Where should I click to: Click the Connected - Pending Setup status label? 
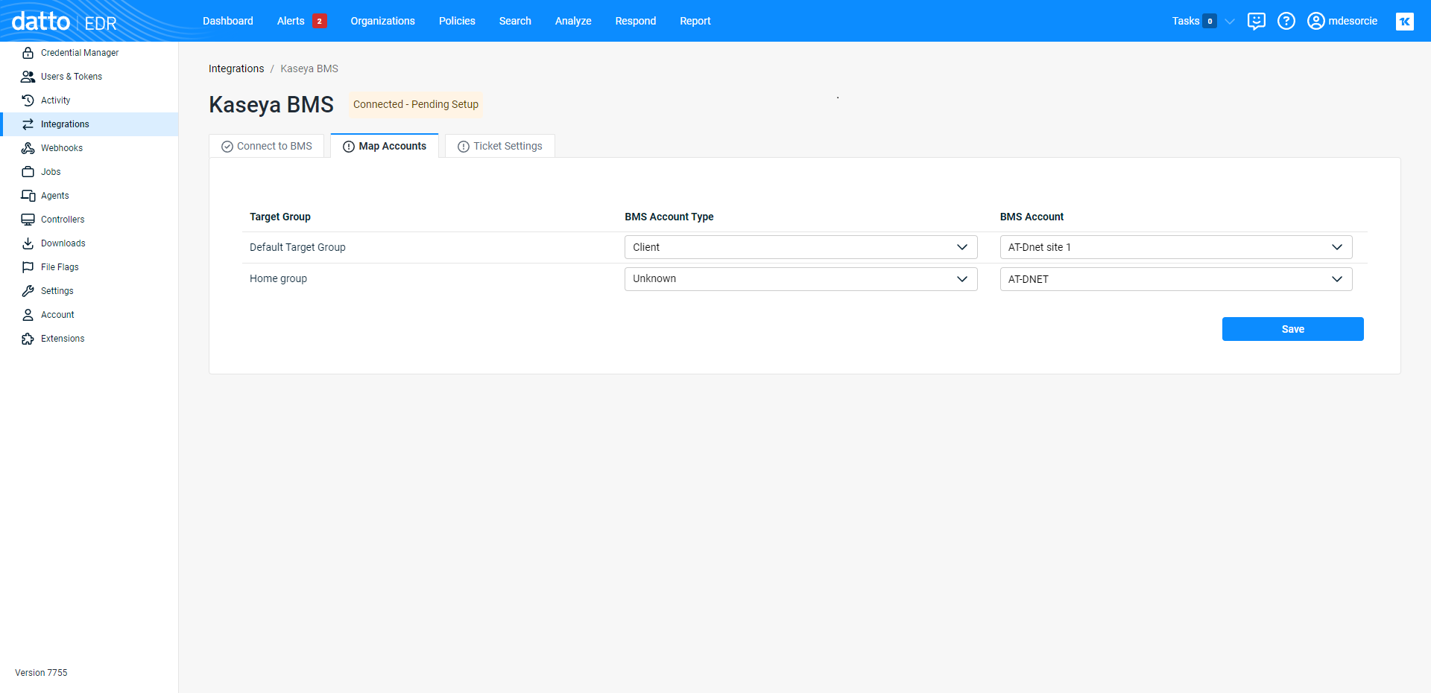(x=416, y=104)
